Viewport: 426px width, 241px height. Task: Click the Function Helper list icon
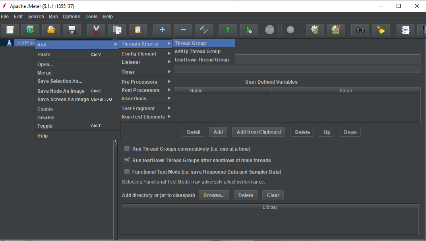click(x=405, y=30)
